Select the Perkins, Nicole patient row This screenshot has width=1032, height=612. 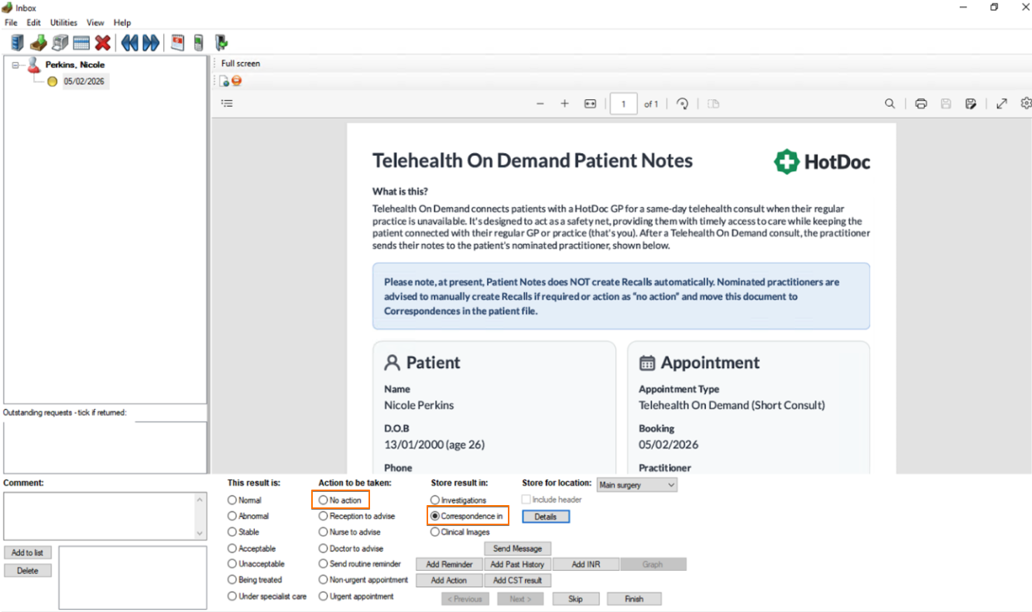[75, 65]
